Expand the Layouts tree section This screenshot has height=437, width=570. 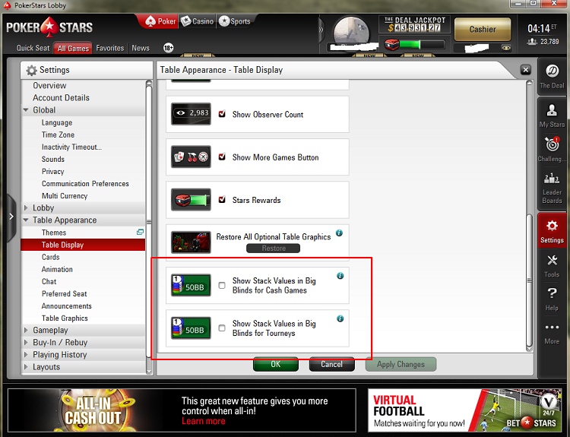[26, 367]
